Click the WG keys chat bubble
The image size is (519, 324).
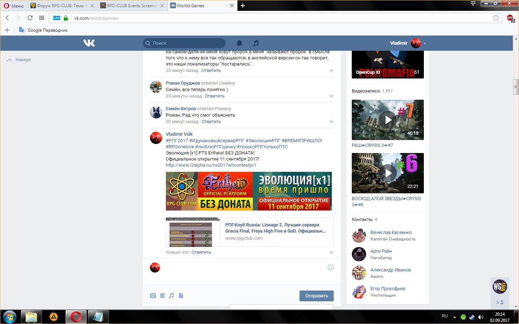pos(500,287)
